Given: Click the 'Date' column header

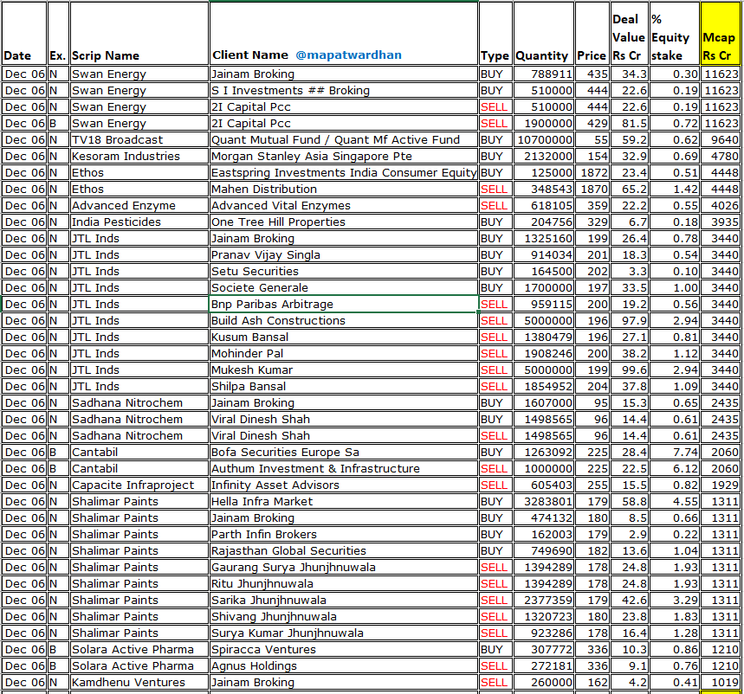Looking at the screenshot, I should (24, 33).
